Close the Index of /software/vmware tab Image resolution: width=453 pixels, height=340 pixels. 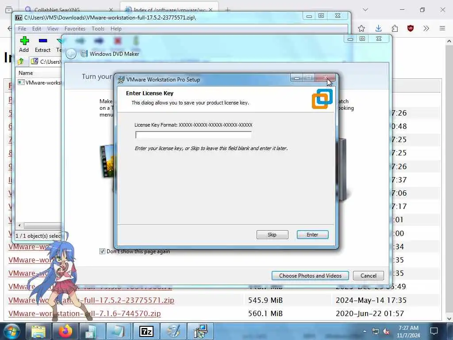pyautogui.click(x=211, y=10)
